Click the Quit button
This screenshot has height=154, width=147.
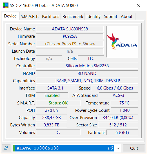134,148
